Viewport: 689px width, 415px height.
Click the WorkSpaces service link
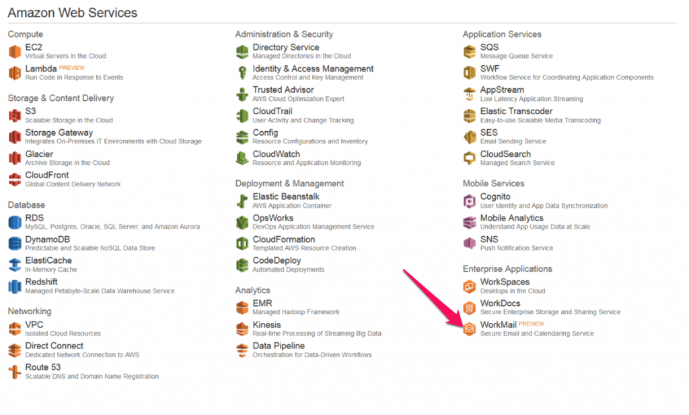505,282
